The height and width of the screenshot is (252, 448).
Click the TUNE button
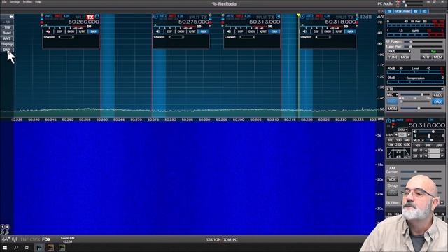[x=393, y=57]
